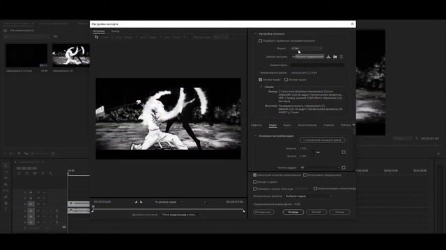This screenshot has height=250, width=446.
Task: Close the export settings dialog
Action: (353, 24)
